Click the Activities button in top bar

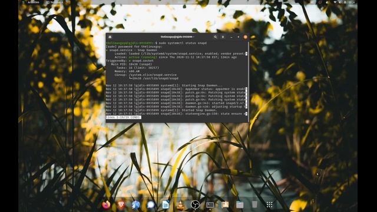click(34, 2)
